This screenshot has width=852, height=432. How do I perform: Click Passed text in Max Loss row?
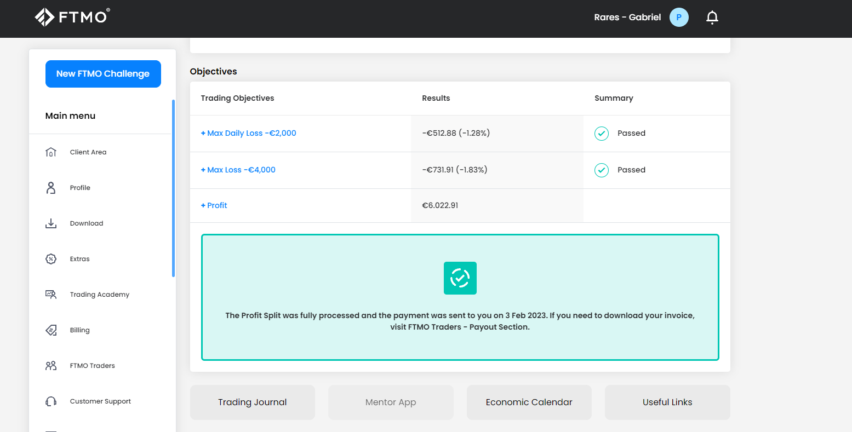631,170
